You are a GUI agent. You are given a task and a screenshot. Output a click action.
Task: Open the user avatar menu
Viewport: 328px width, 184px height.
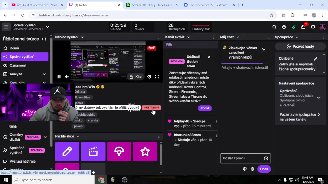(x=322, y=27)
